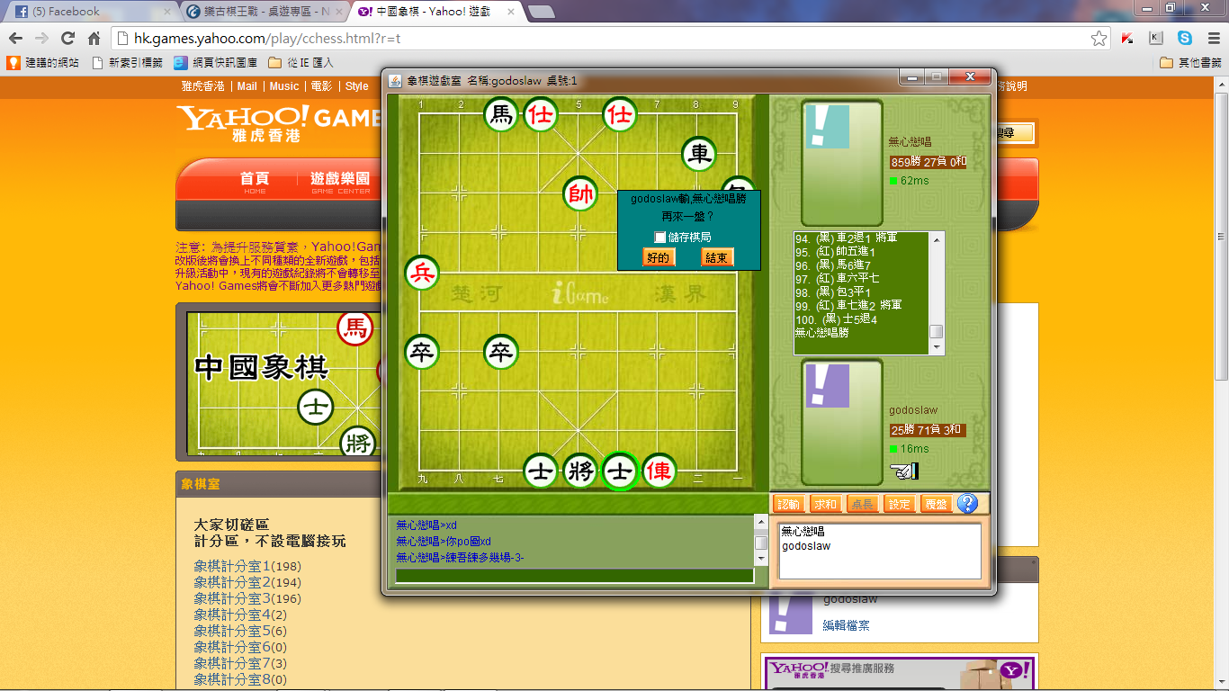
Task: Click the Java icon in the game window title bar
Action: pyautogui.click(x=394, y=80)
